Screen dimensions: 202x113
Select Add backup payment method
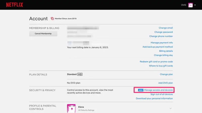click(158, 47)
